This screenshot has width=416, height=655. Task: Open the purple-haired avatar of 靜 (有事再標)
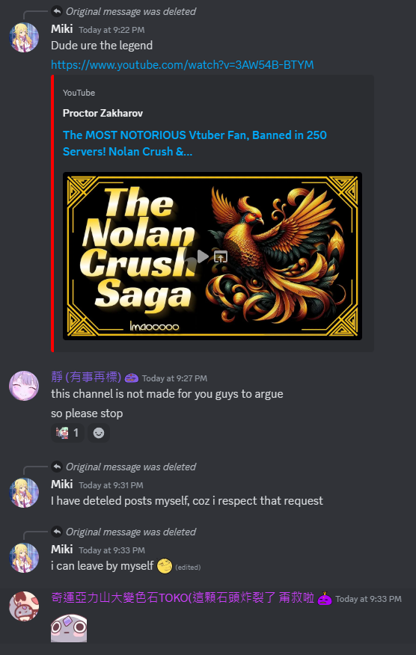pyautogui.click(x=24, y=386)
